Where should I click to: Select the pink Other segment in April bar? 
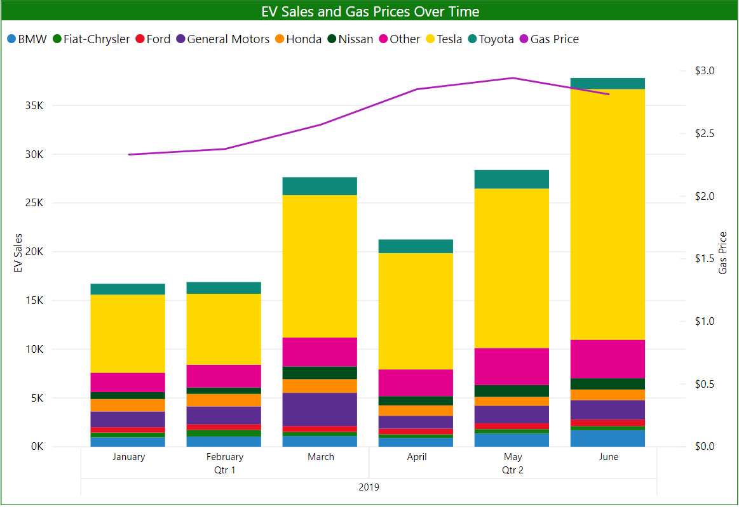pyautogui.click(x=416, y=383)
